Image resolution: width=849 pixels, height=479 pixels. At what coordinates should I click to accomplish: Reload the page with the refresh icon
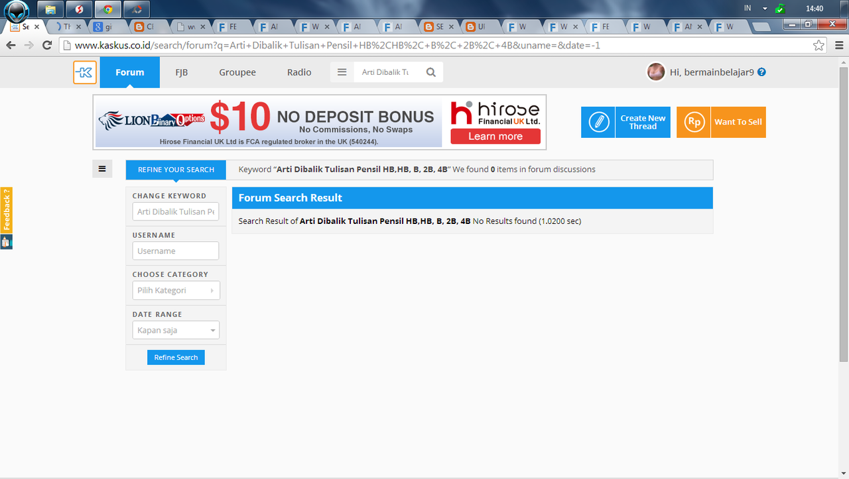(x=47, y=45)
